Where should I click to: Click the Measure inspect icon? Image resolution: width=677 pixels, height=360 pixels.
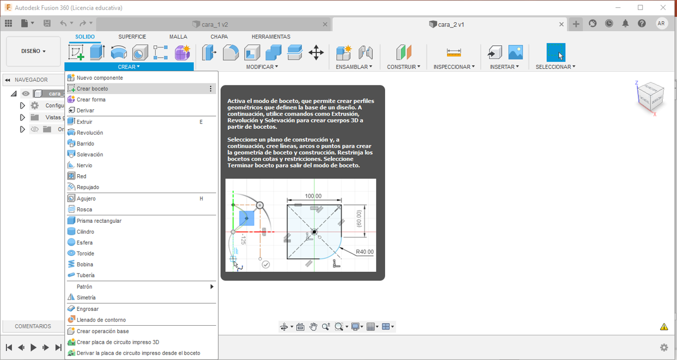pyautogui.click(x=454, y=52)
